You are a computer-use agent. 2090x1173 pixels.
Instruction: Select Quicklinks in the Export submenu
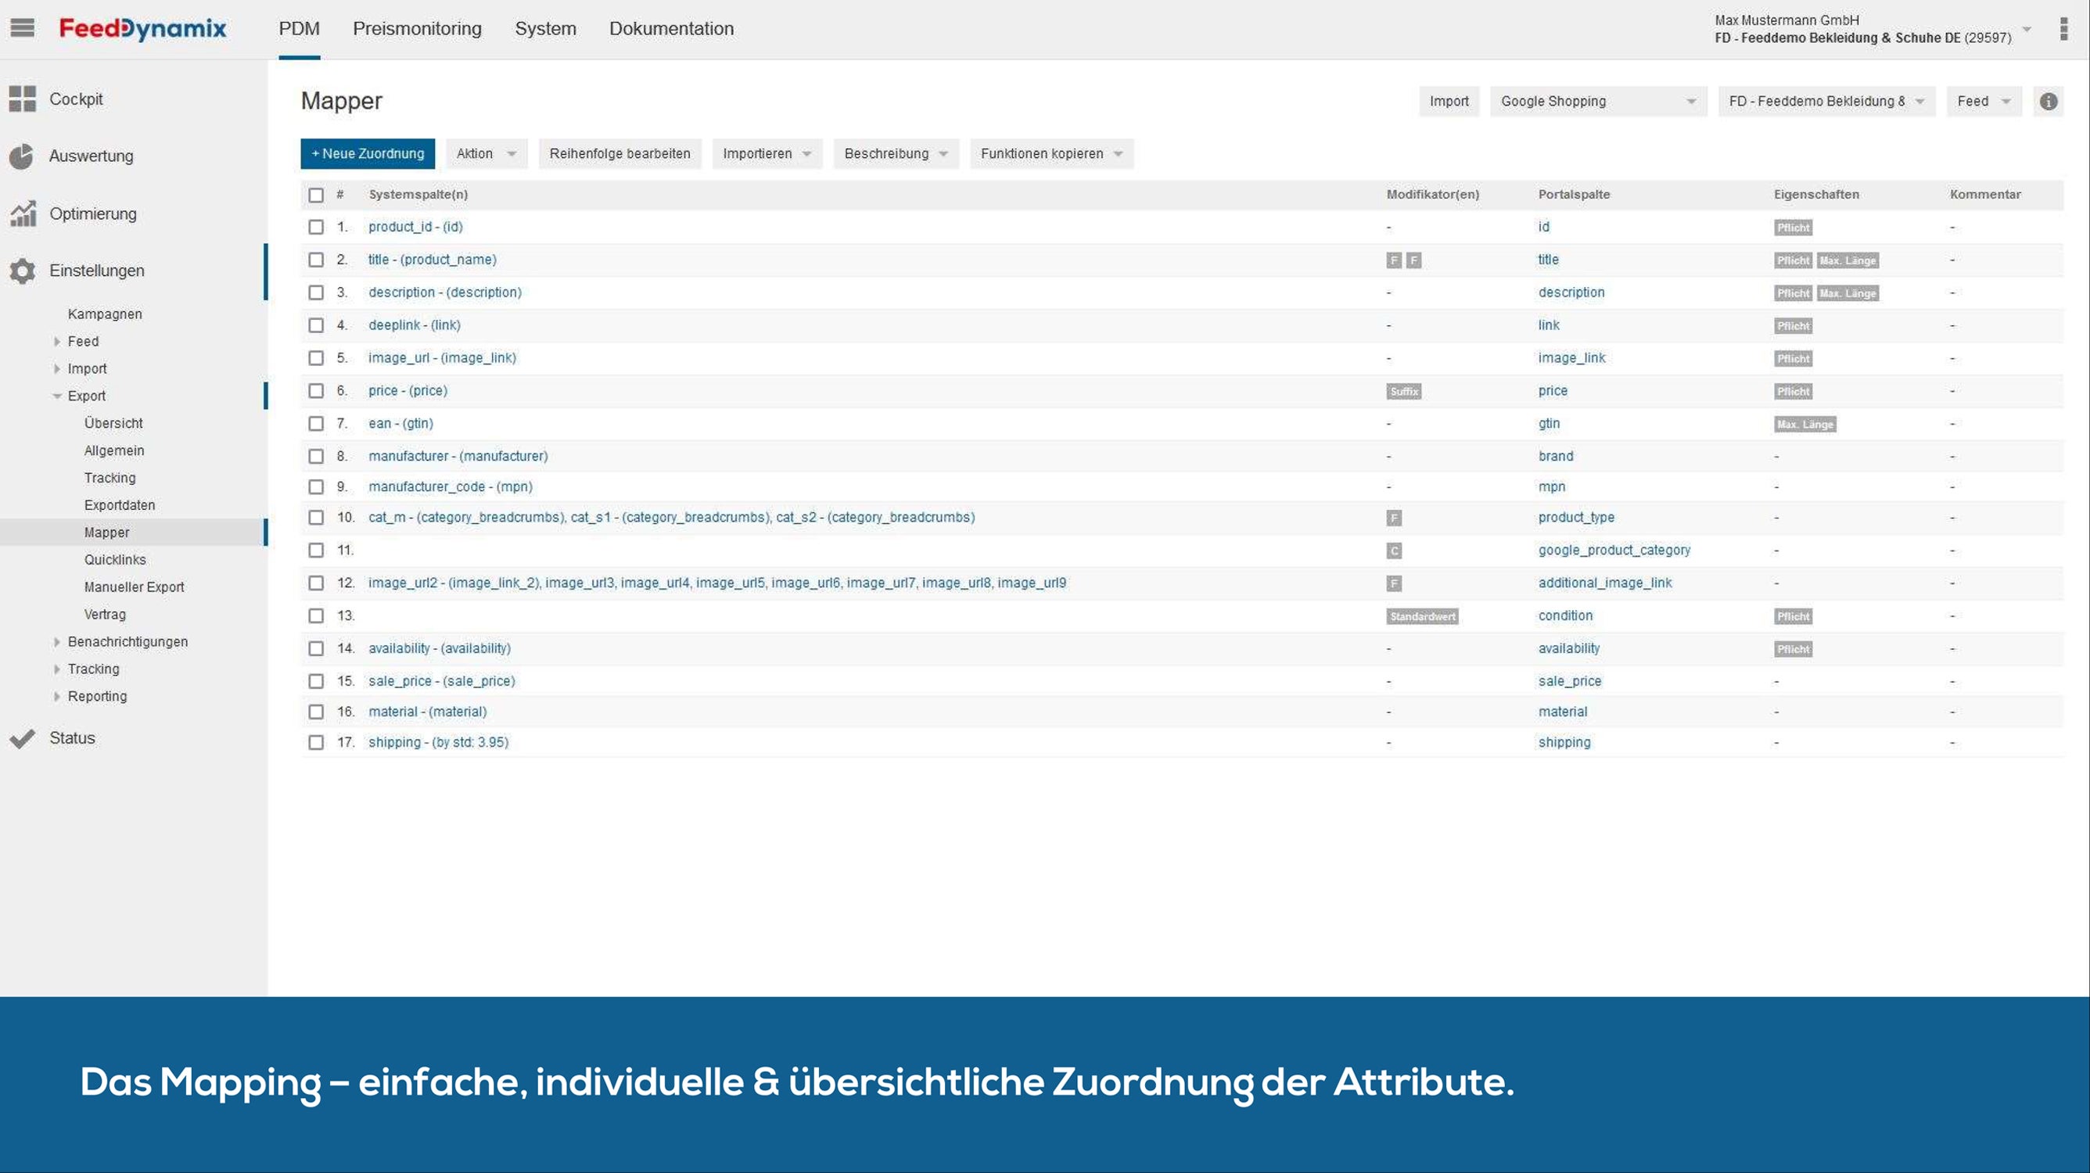115,560
